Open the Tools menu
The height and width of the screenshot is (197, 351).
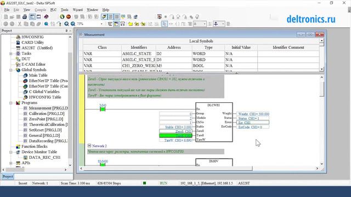click(65, 10)
